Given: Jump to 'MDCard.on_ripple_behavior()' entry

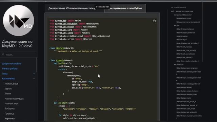Looking at the screenshot, I should click(188, 61).
